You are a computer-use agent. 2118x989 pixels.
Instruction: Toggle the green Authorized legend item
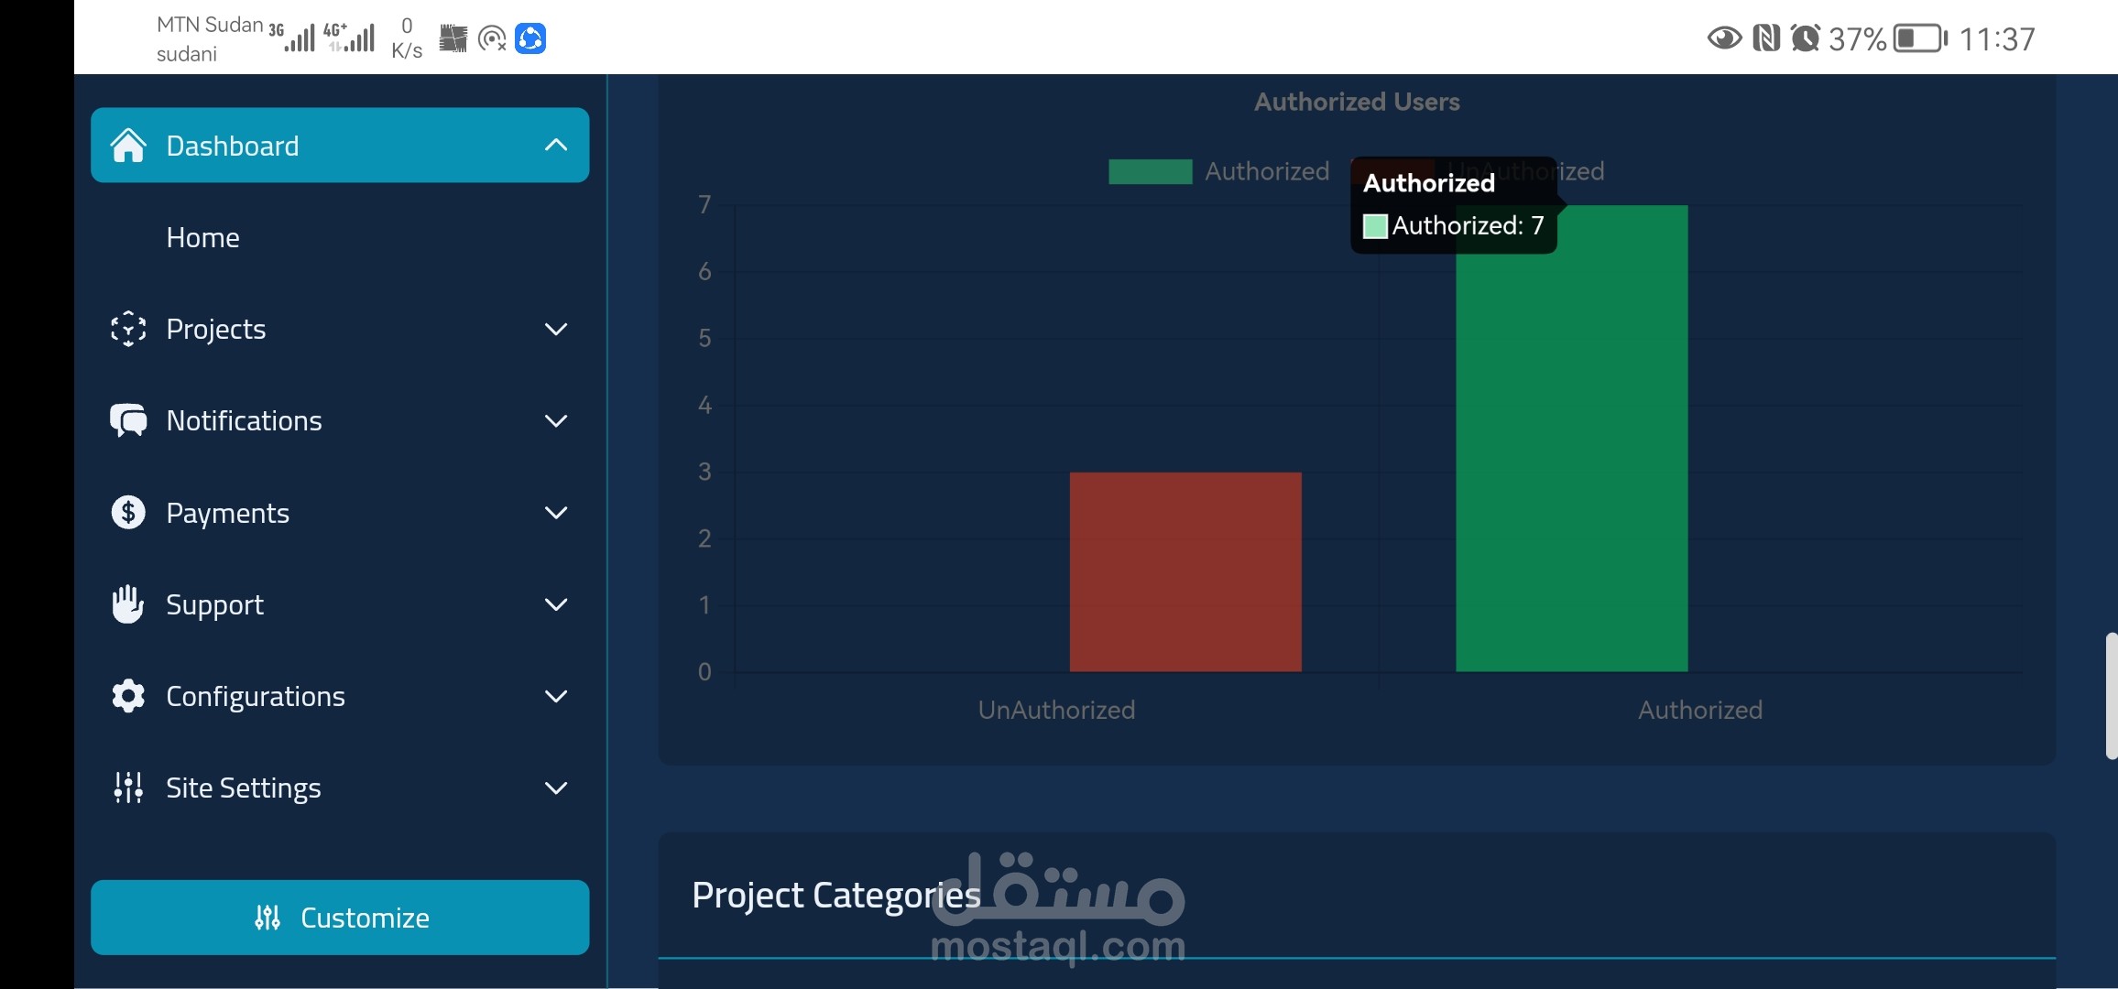[x=1151, y=171]
